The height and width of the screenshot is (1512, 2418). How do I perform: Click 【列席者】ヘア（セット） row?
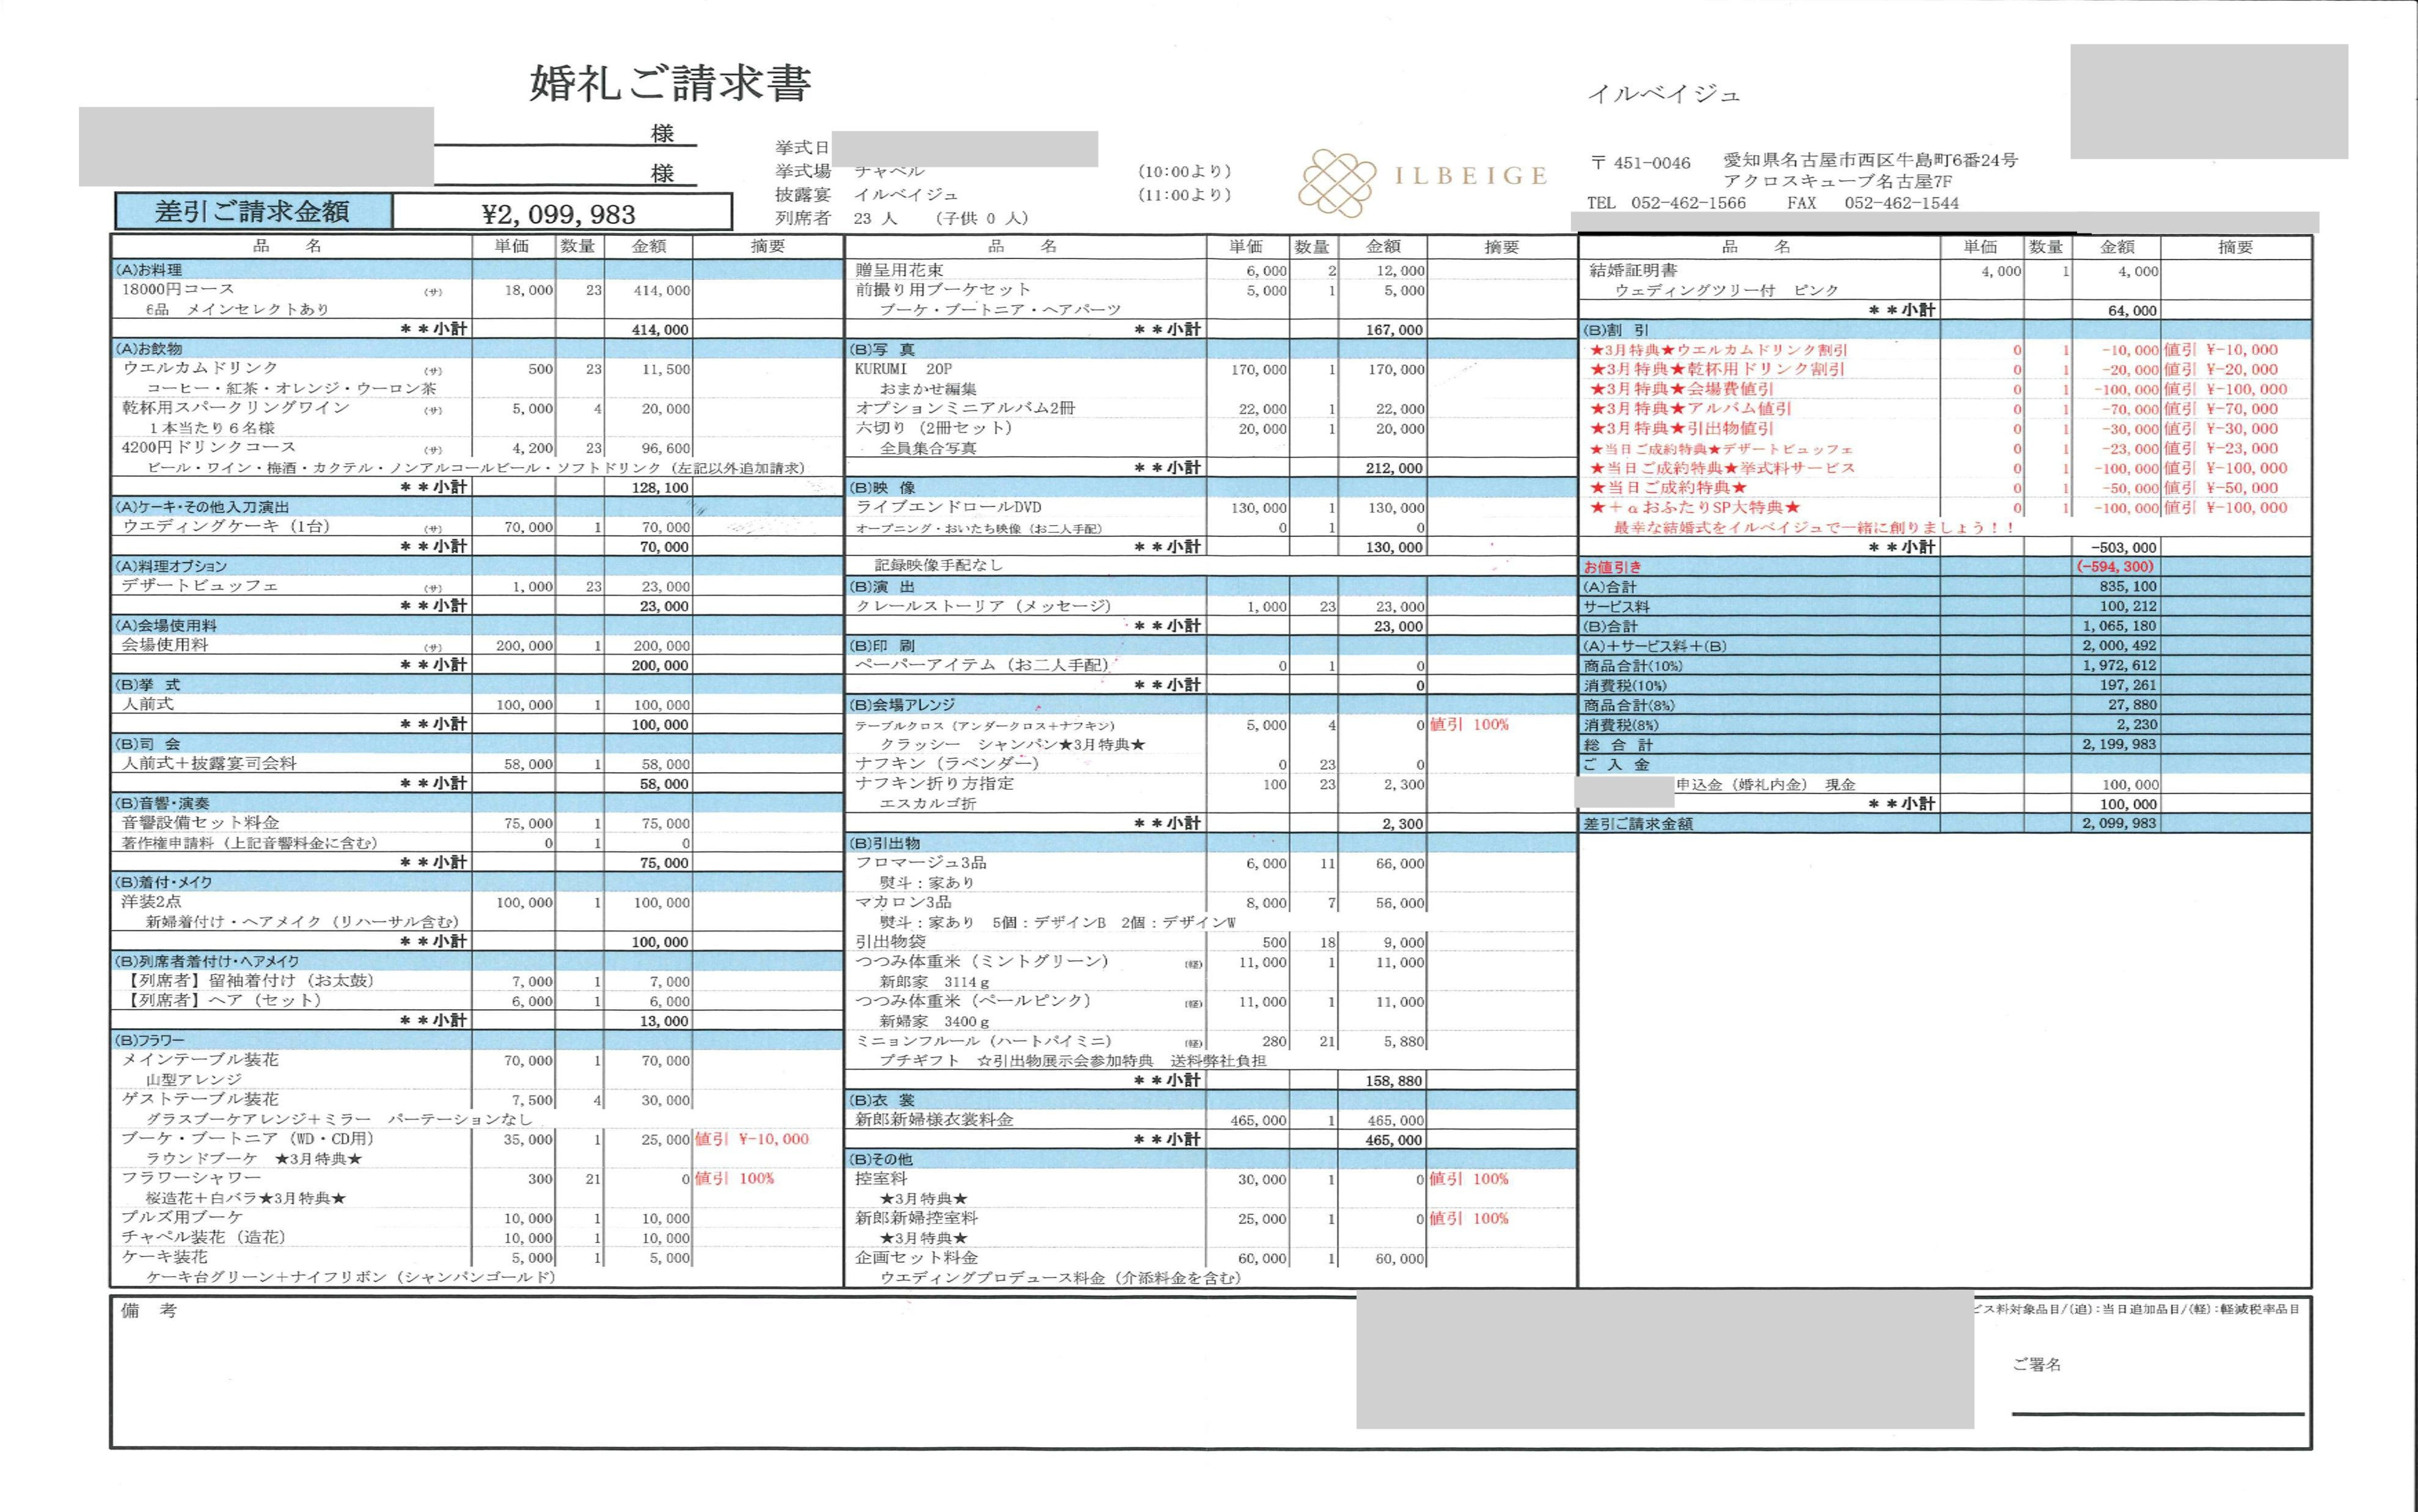pyautogui.click(x=405, y=1001)
